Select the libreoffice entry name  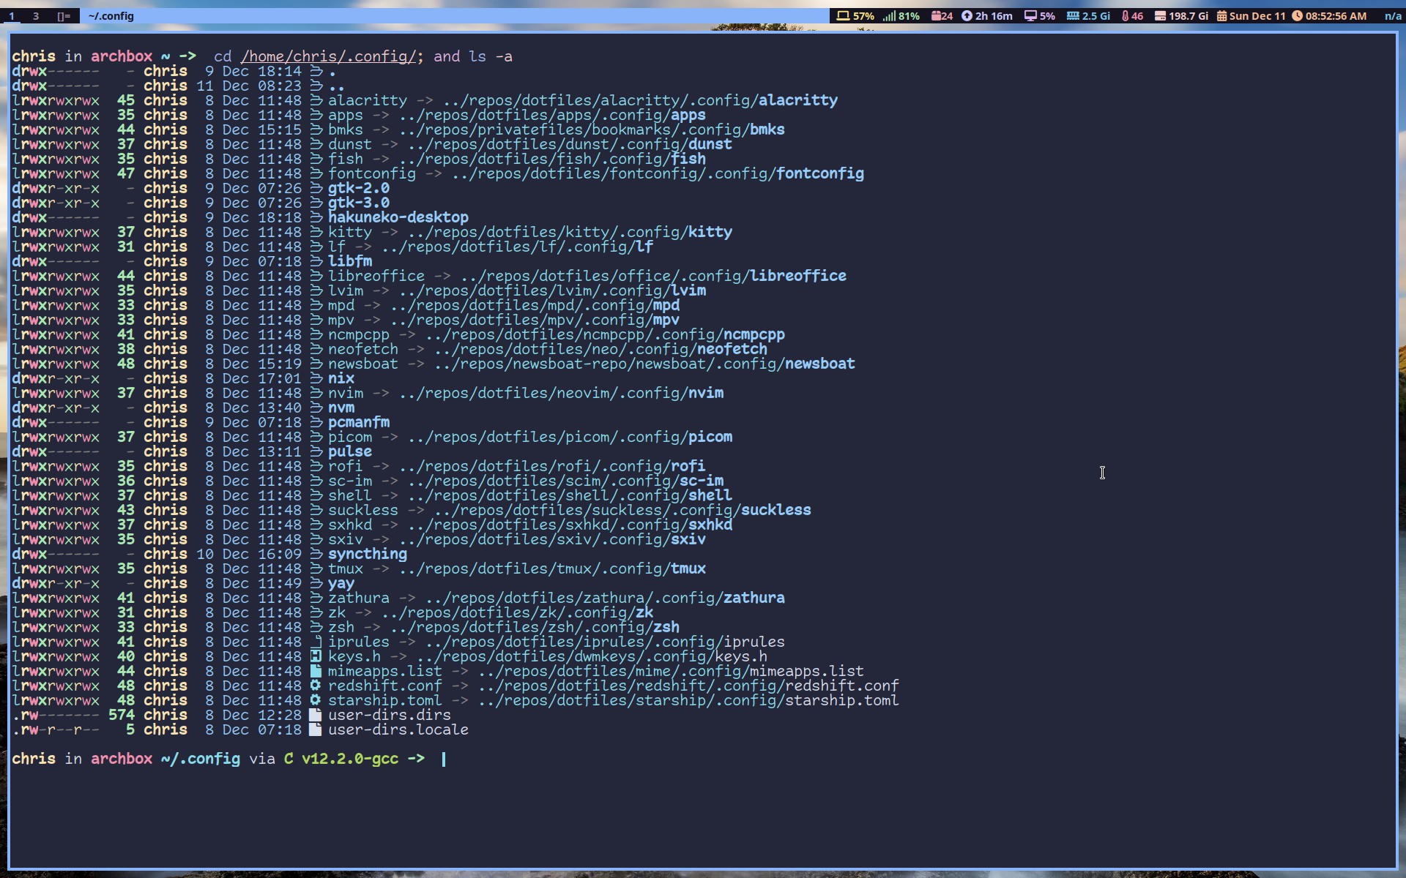point(376,276)
